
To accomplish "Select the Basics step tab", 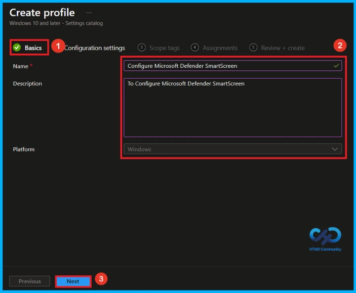I will [27, 48].
